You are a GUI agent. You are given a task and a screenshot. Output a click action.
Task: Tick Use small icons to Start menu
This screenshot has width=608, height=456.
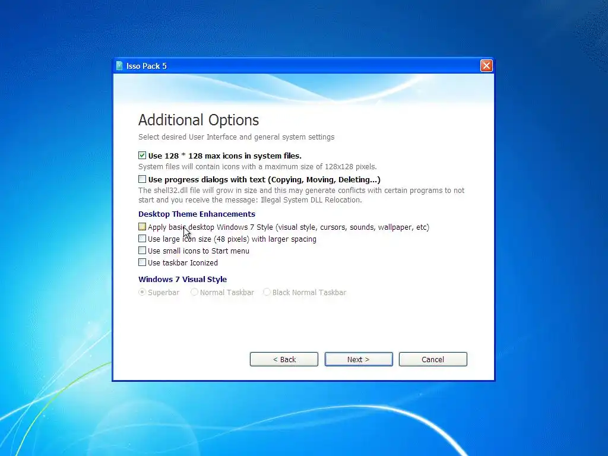click(x=142, y=251)
